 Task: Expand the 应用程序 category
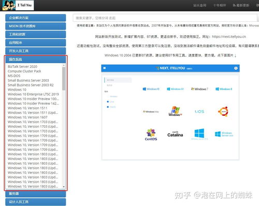tap(36, 42)
